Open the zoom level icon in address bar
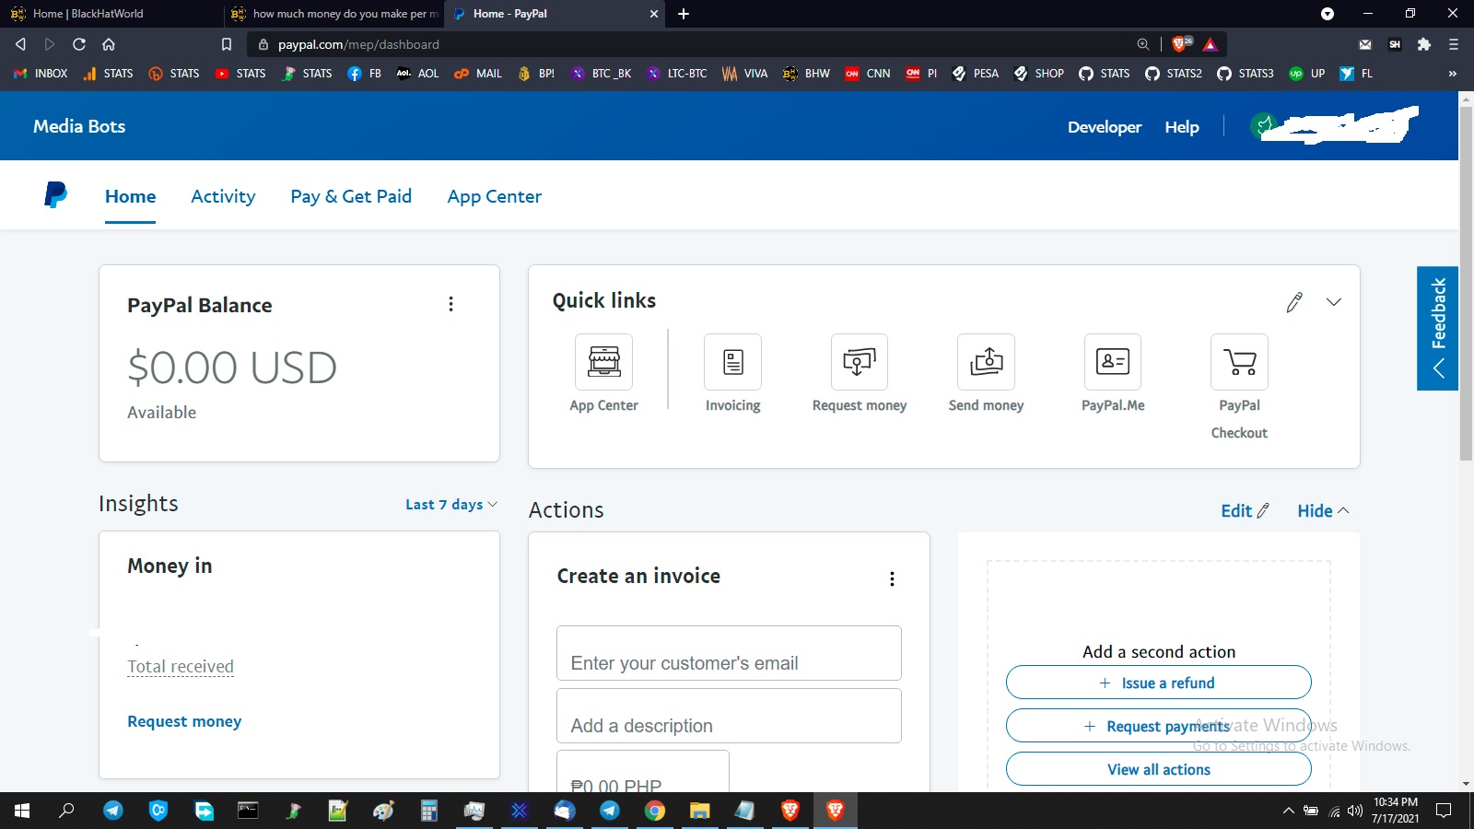 (x=1143, y=44)
